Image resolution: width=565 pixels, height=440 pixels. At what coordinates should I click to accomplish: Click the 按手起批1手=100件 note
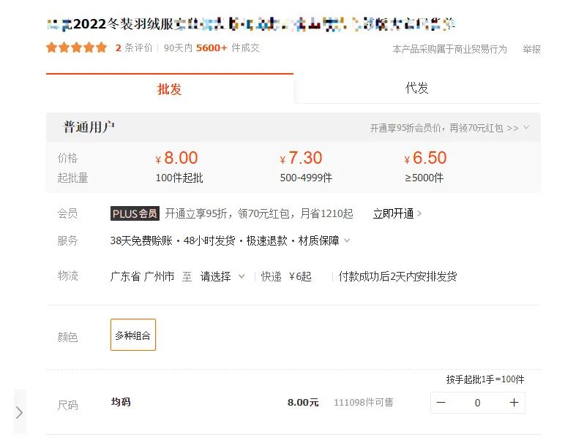(x=485, y=379)
